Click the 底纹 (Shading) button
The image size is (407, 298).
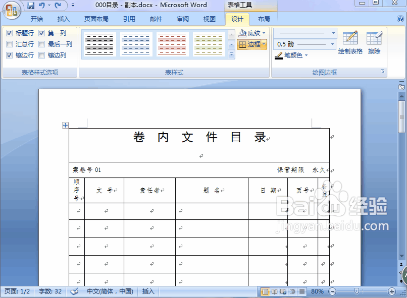pyautogui.click(x=251, y=32)
